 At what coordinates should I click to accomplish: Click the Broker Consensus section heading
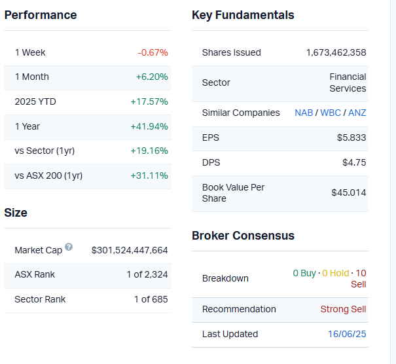click(x=243, y=236)
